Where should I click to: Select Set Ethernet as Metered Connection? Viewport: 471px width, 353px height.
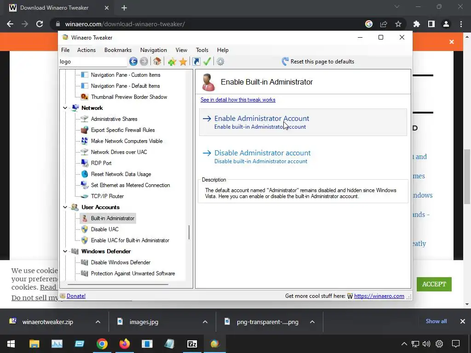pyautogui.click(x=130, y=185)
